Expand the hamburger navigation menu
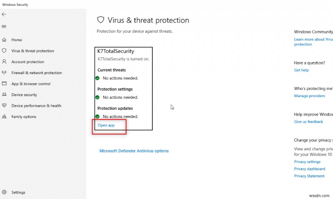Screen dimensions: 333x199 coord(4,27)
